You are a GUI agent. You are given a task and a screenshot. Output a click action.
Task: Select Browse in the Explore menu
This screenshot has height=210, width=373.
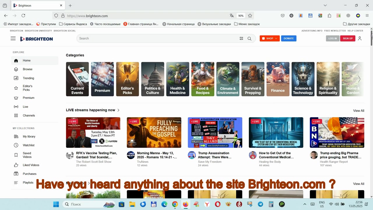coord(27,69)
